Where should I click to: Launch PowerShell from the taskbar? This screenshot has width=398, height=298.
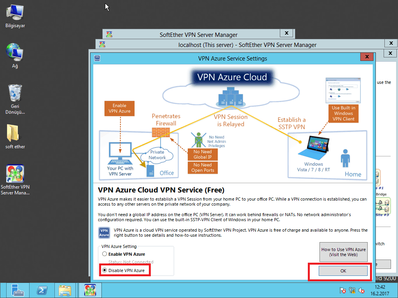point(42,290)
